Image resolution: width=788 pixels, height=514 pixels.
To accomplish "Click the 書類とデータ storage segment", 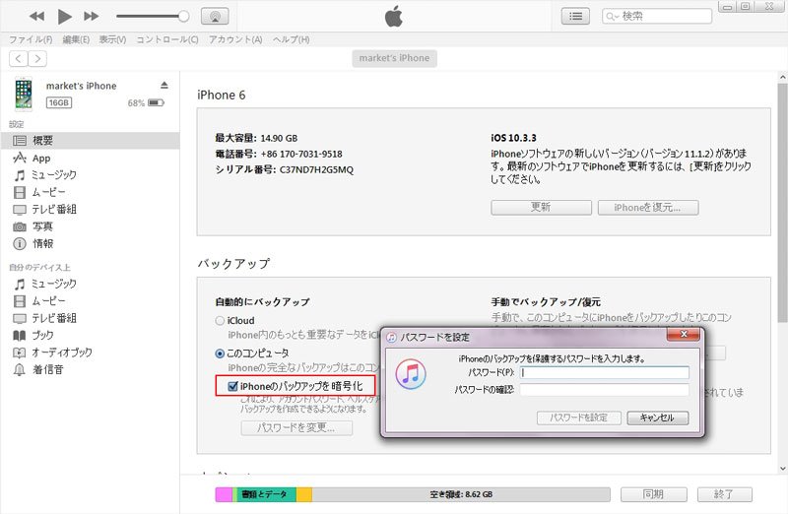I will point(264,494).
